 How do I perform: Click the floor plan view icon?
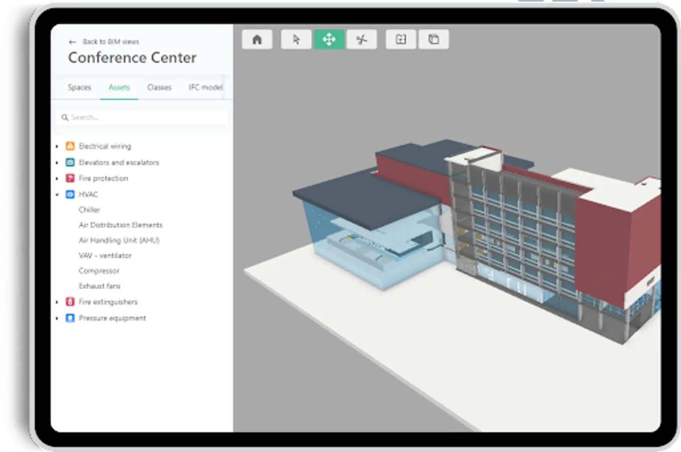(x=401, y=39)
